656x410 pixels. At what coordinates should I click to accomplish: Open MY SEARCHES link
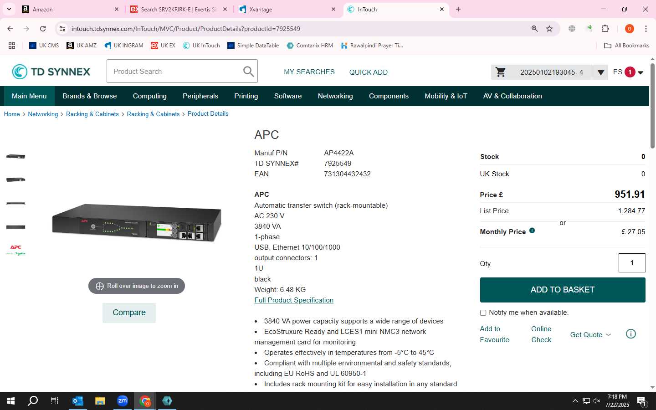coord(309,72)
